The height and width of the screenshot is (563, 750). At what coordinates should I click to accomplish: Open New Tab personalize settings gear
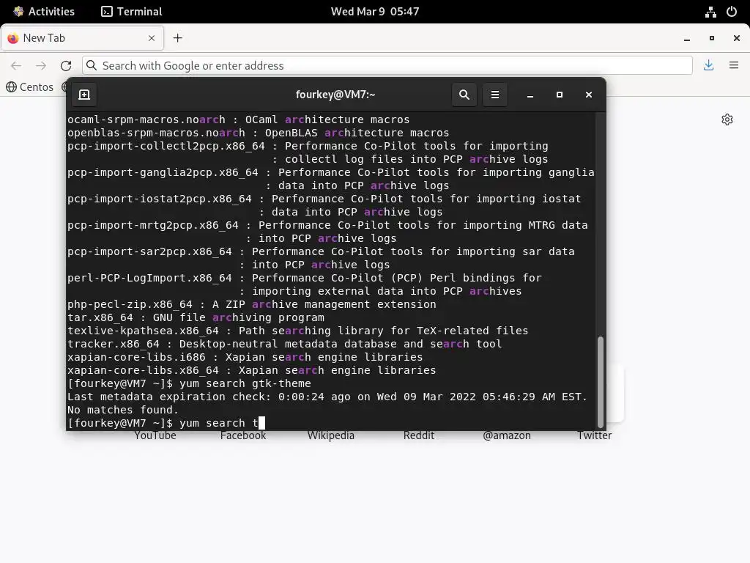727,119
